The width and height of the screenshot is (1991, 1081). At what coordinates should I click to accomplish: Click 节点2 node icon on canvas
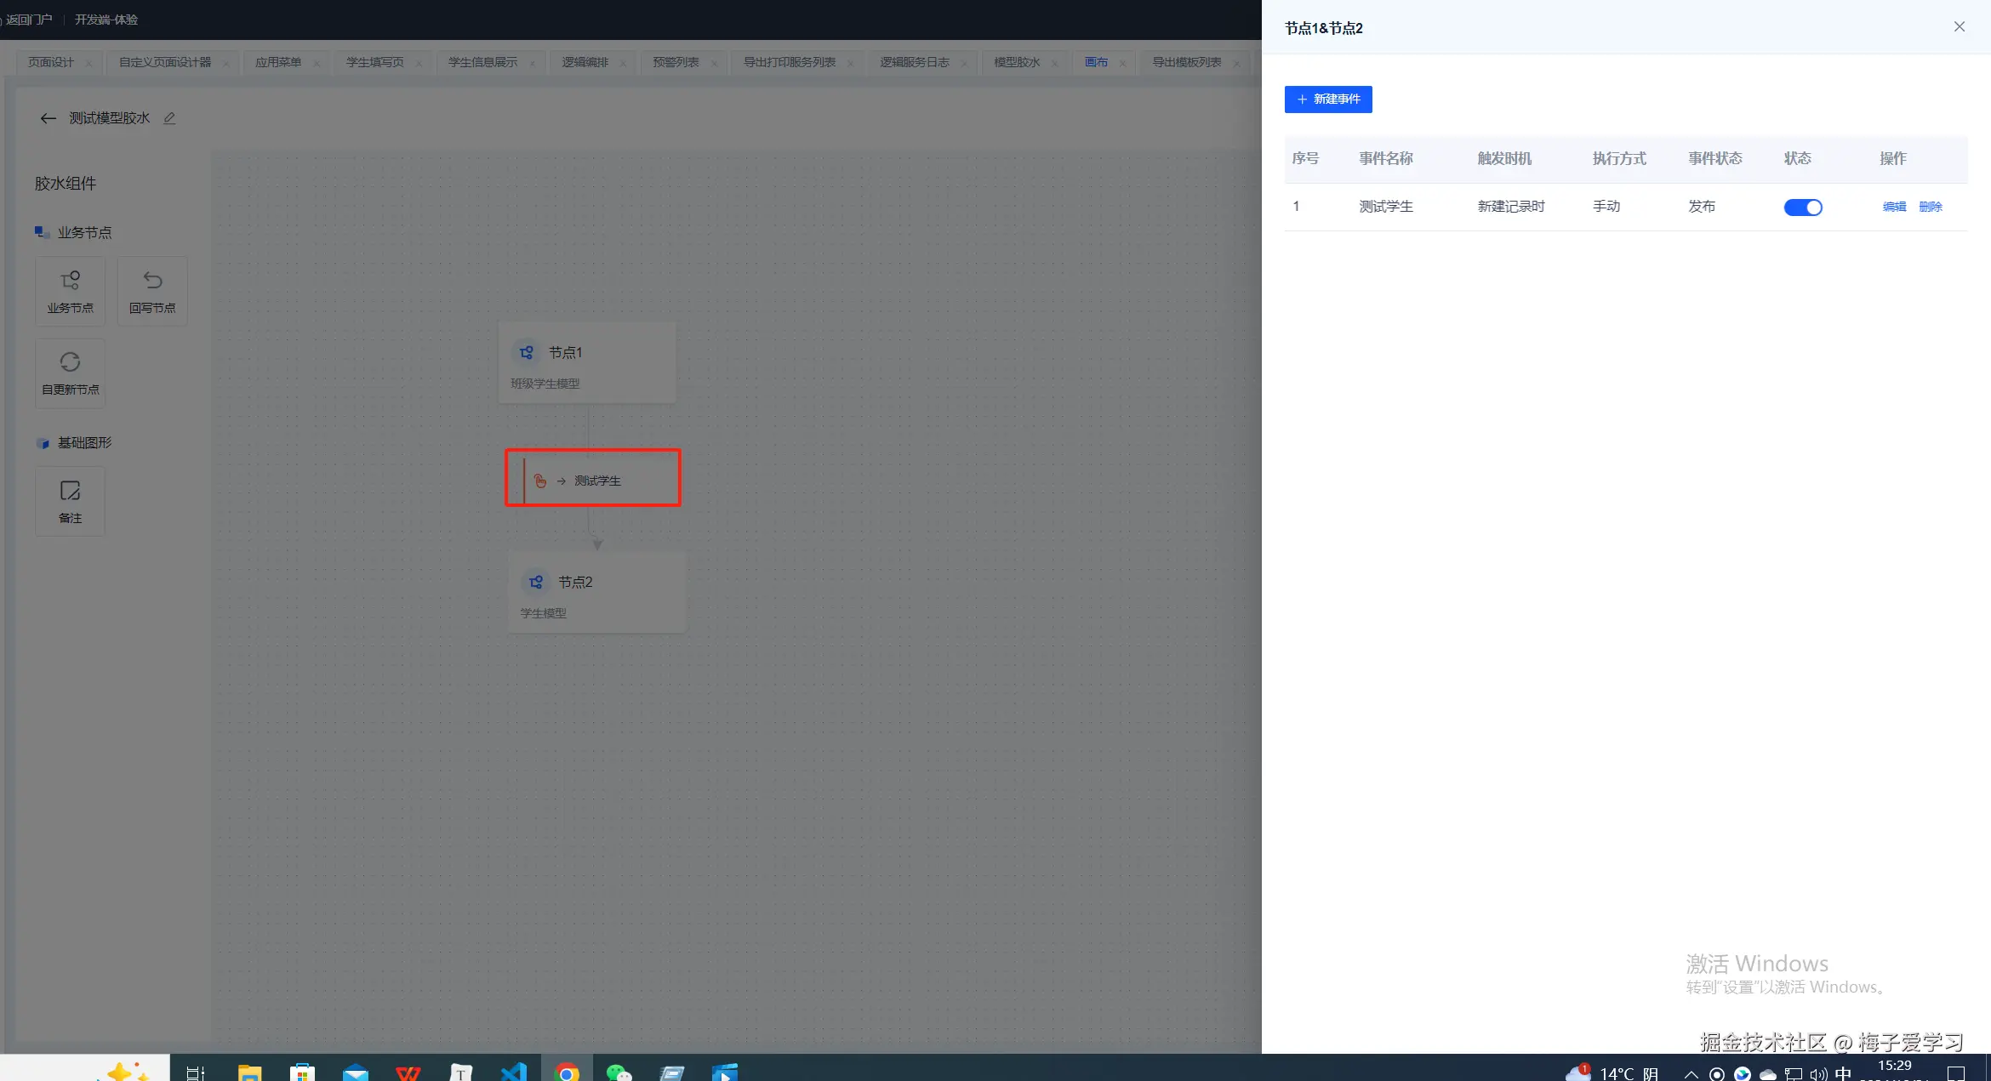click(536, 583)
